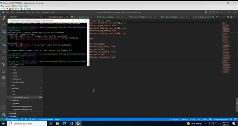The image size is (238, 126).
Task: Select kustomization.yaml in explorer tree
Action: point(25,97)
